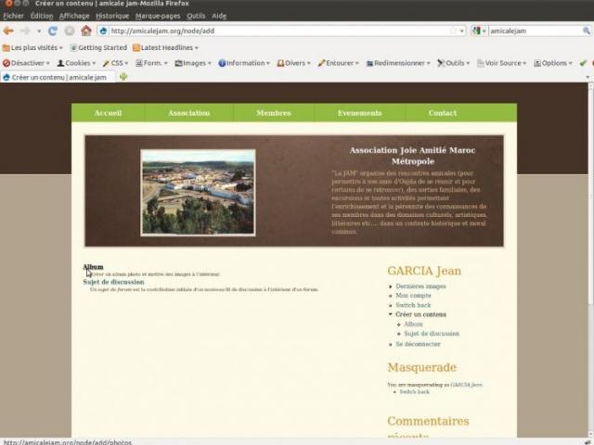This screenshot has height=445, width=594.
Task: Open the Marque-pages menu
Action: coord(158,16)
